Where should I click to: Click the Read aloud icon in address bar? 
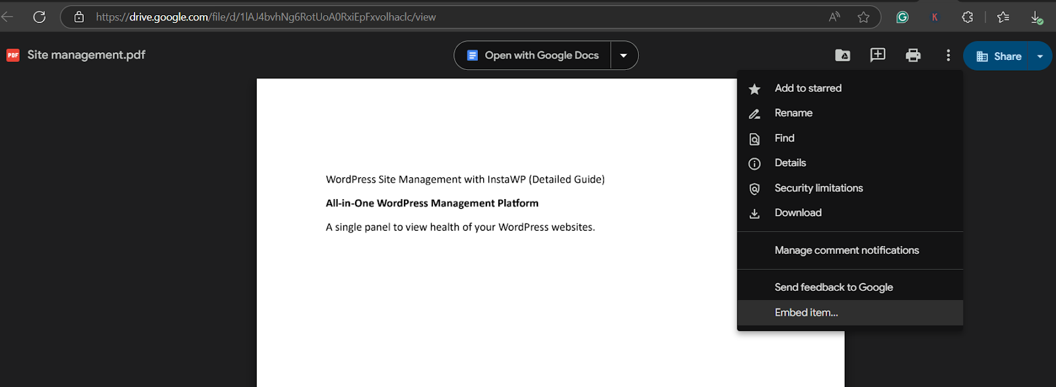click(835, 17)
